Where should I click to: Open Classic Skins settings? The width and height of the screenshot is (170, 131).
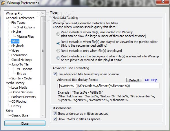pos(20,115)
